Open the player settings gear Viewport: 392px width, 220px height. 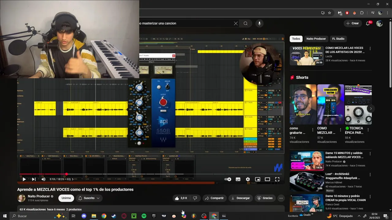(x=248, y=179)
